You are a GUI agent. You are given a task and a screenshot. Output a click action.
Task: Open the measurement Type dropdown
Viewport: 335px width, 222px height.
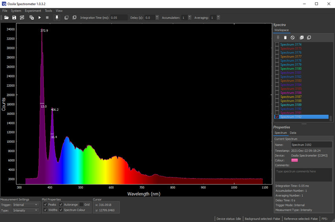pos(25,211)
